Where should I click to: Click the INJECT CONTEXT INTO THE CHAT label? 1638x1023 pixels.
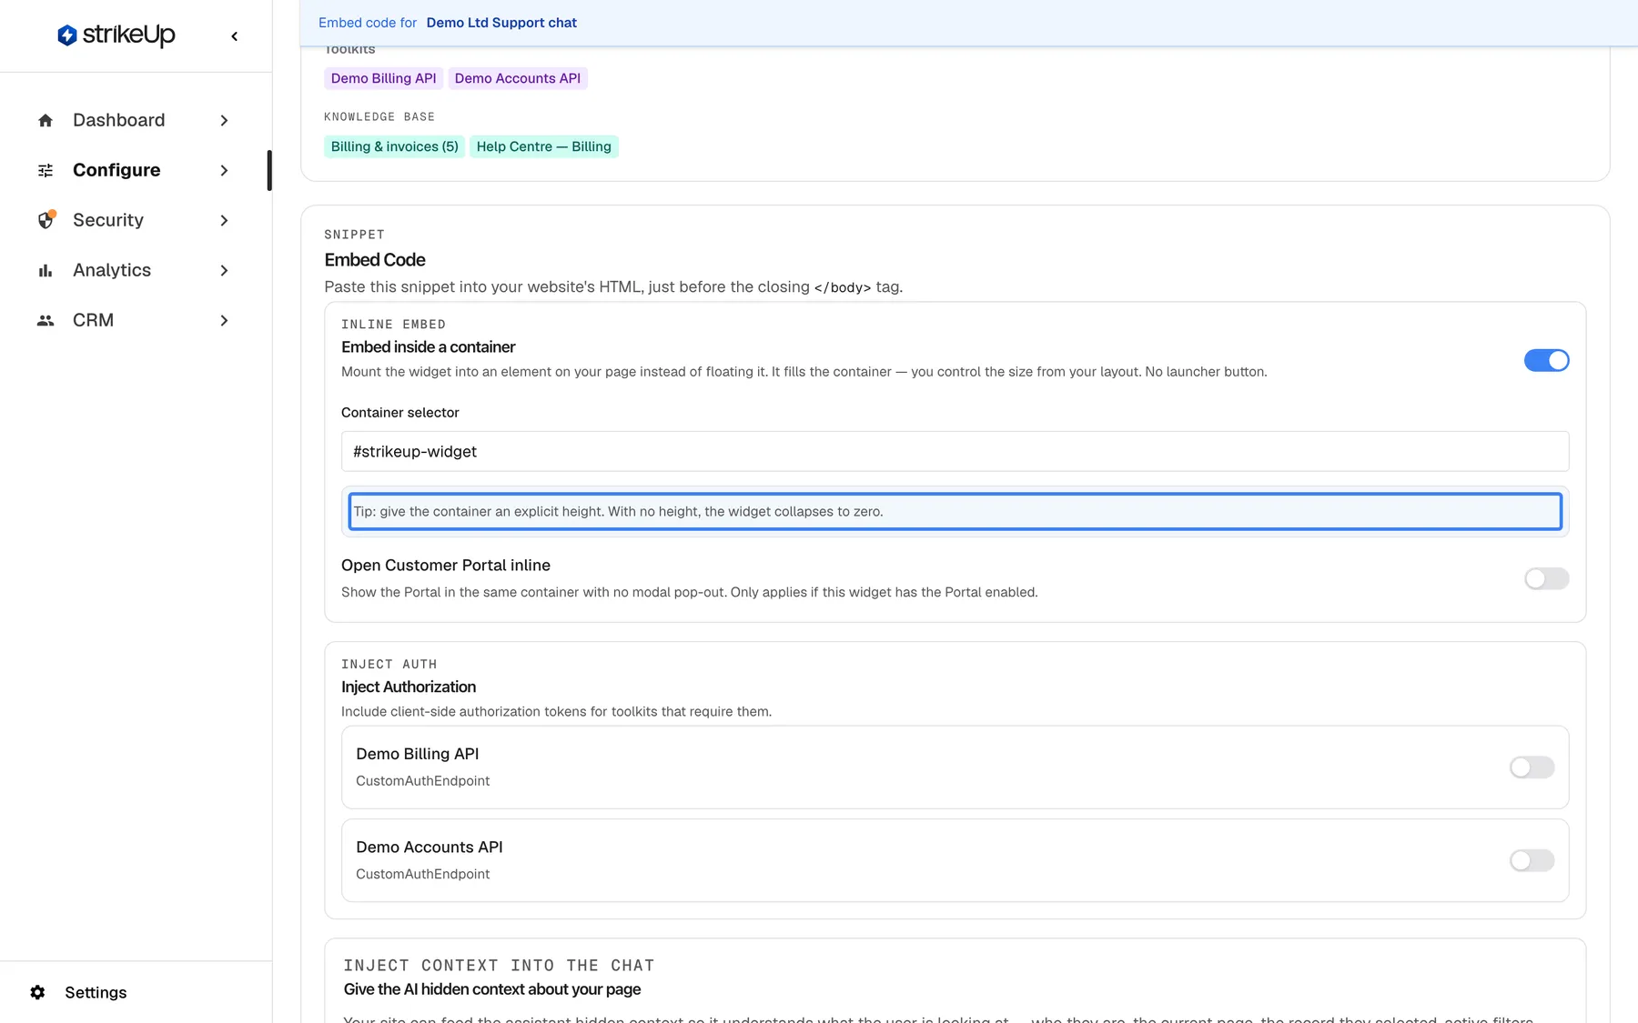[x=499, y=966]
